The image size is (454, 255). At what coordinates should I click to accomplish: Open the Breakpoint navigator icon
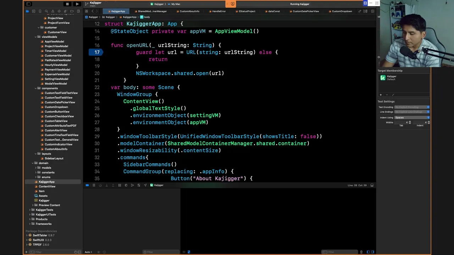pyautogui.click(x=72, y=11)
